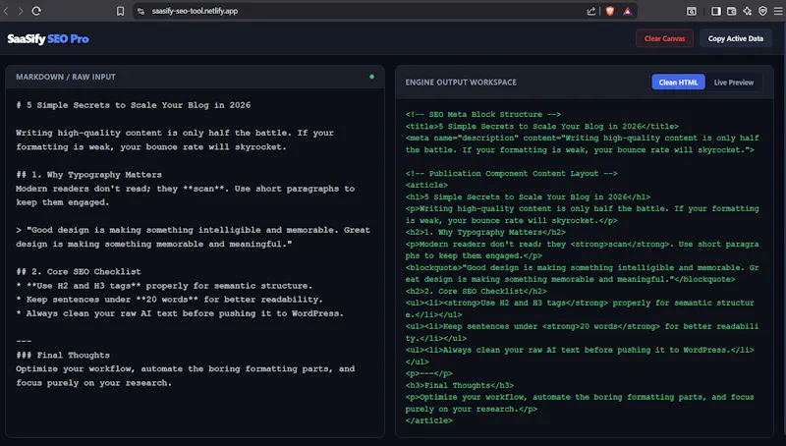Click the input line starting '* Always clean your raw AI text'
Screen dimensions: 786x446
tap(180, 313)
